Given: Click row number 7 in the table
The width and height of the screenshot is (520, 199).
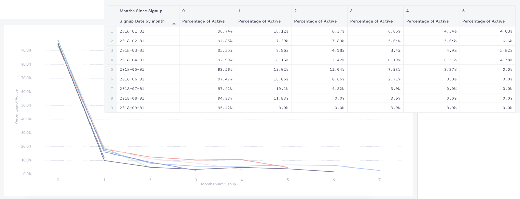Looking at the screenshot, I should coord(112,89).
